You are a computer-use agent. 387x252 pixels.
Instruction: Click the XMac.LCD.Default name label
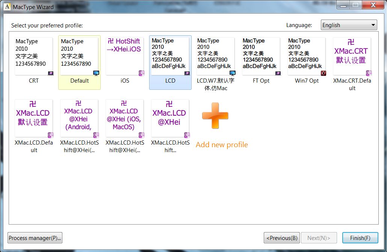[34, 146]
